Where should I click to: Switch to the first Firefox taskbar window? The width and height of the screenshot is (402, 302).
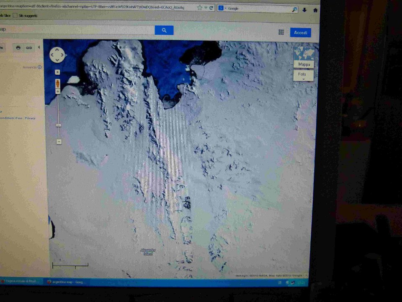point(20,281)
